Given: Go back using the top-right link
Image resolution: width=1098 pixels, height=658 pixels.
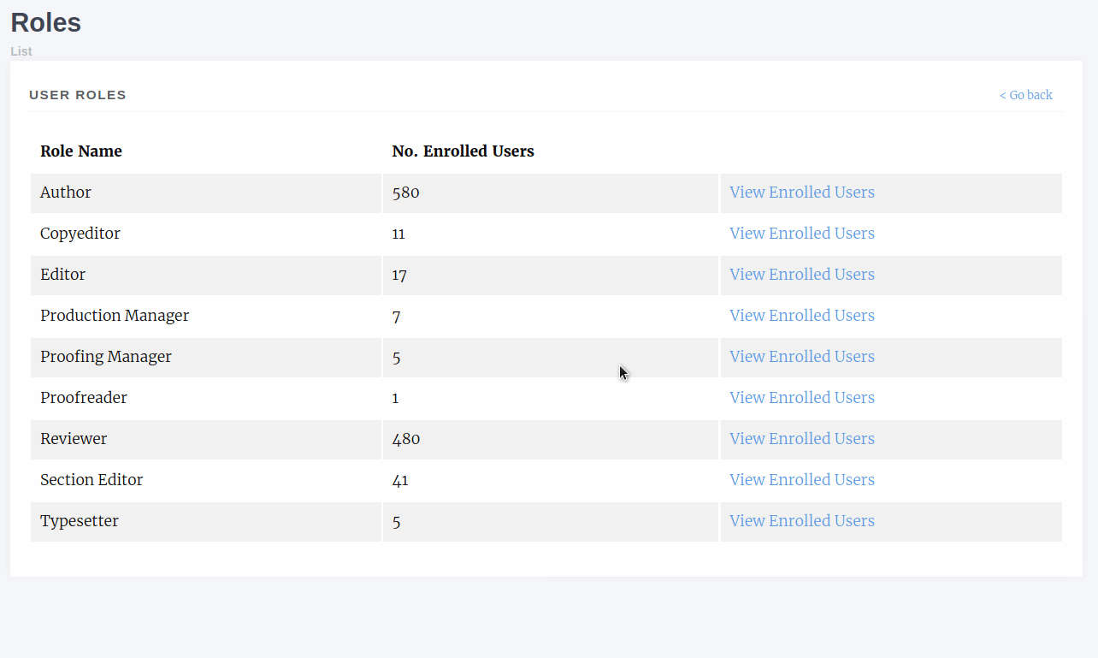Looking at the screenshot, I should (1025, 95).
